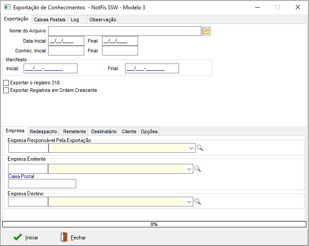Viewport: 309px width, 246px height.
Task: Expand the Empresa Destino combo box
Action: point(189,202)
